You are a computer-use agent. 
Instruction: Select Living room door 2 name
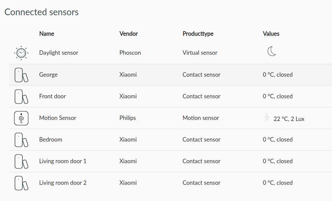coord(63,183)
